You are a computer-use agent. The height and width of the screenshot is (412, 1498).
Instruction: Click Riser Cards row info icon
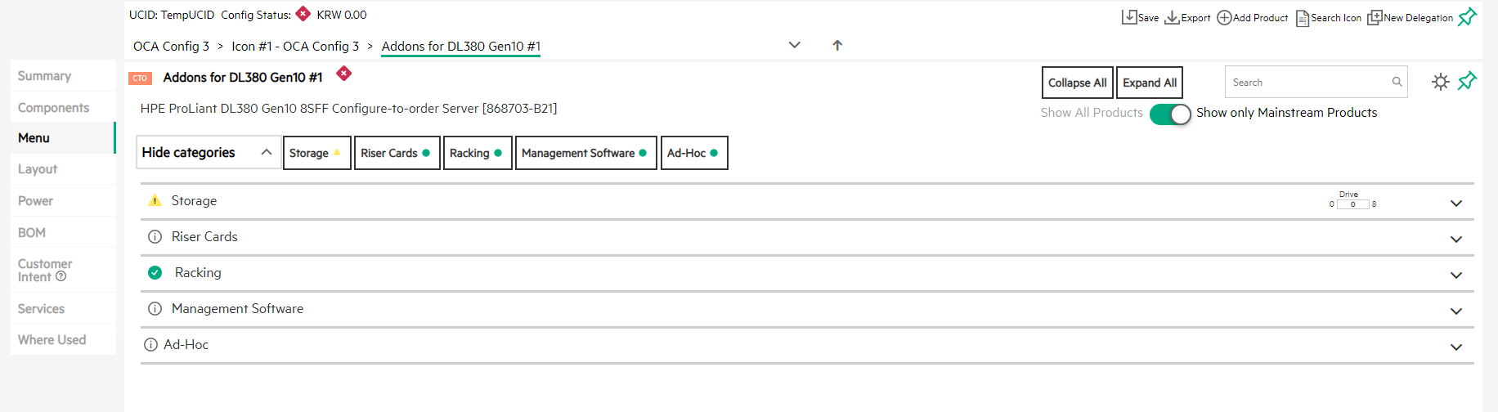[155, 237]
